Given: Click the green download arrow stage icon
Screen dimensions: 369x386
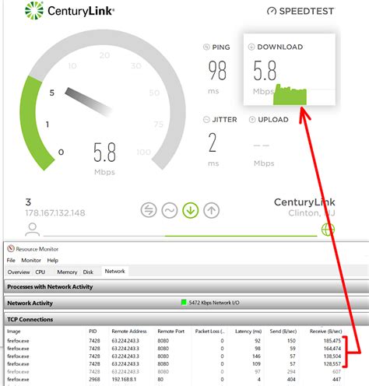Looking at the screenshot, I should [191, 210].
